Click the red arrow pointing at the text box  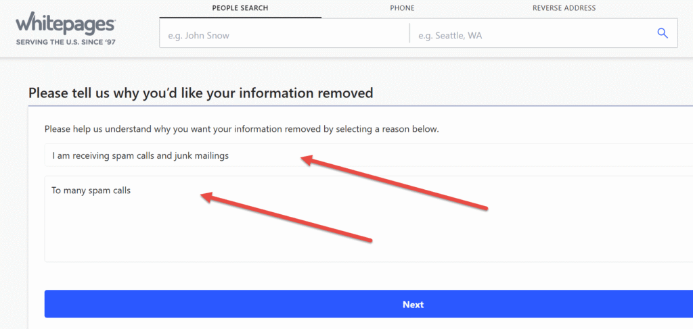[x=286, y=217]
